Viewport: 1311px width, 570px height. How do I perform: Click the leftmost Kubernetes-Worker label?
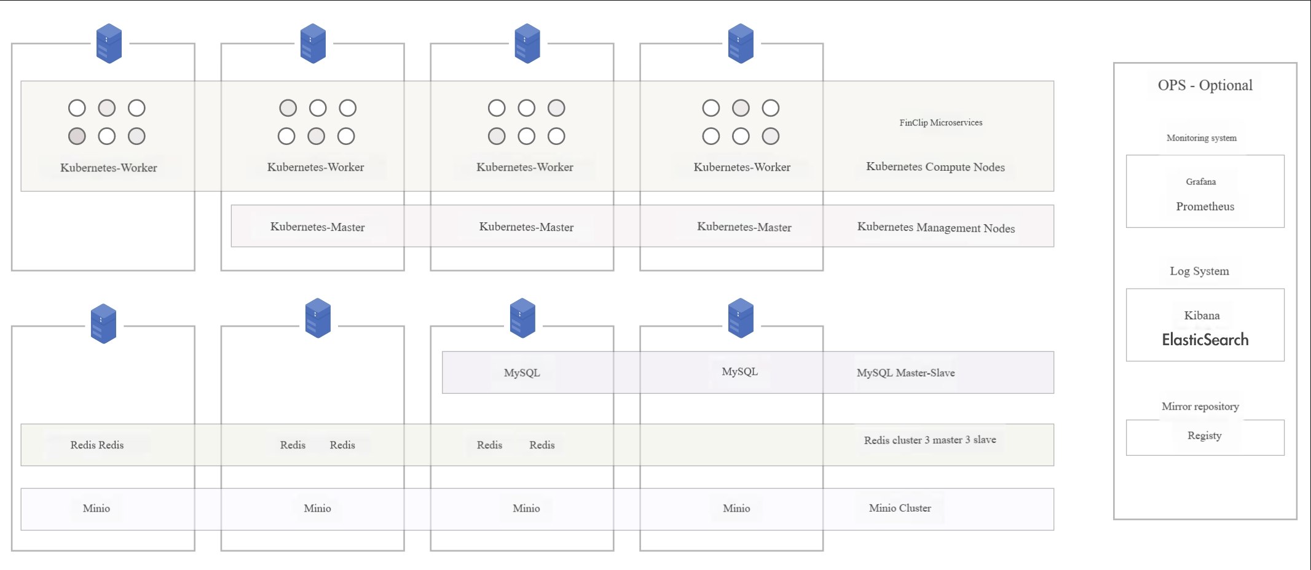[x=108, y=168]
